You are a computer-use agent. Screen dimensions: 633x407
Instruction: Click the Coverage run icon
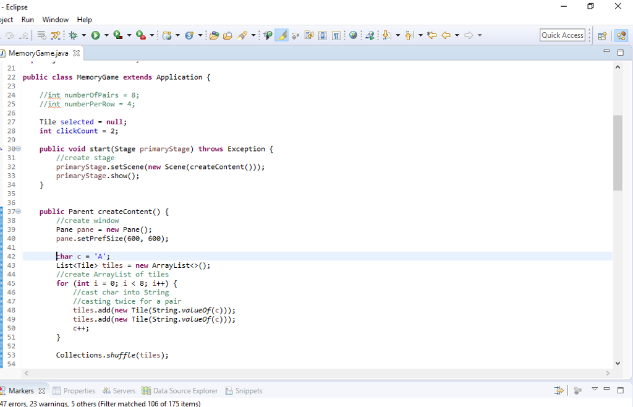(x=118, y=35)
